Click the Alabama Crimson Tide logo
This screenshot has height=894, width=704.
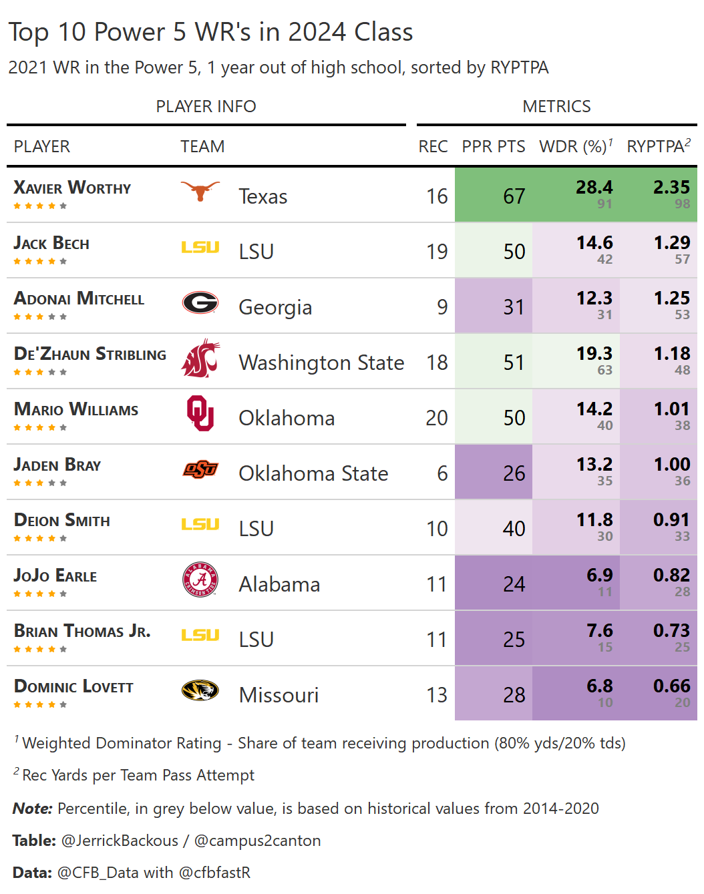point(200,580)
